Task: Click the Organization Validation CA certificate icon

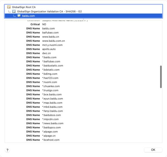Action: click(14, 11)
